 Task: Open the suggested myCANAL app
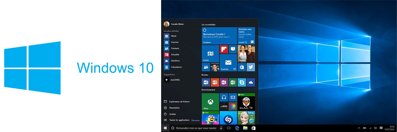tap(172, 80)
